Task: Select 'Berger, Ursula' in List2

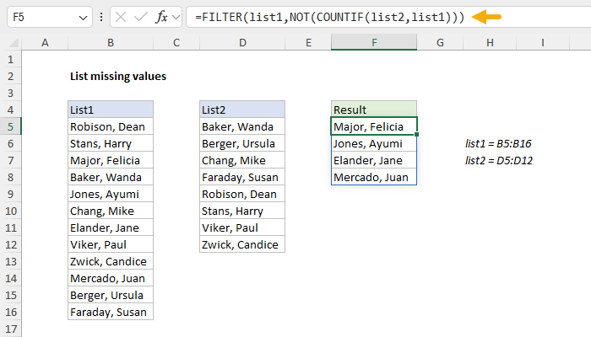Action: coord(242,144)
